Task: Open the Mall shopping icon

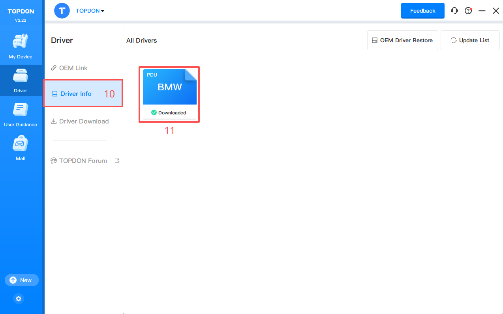Action: (21, 148)
